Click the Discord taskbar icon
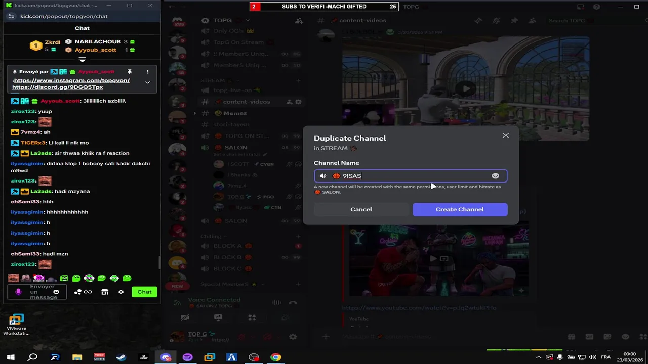 click(x=166, y=357)
